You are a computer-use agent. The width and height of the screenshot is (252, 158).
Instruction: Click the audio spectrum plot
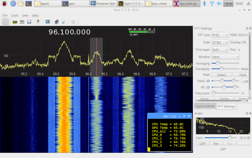(x=223, y=126)
